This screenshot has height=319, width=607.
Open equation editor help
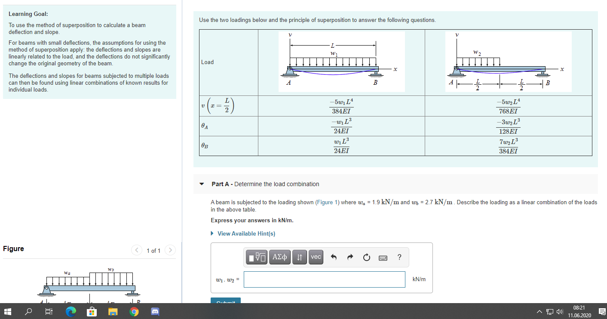(x=399, y=257)
